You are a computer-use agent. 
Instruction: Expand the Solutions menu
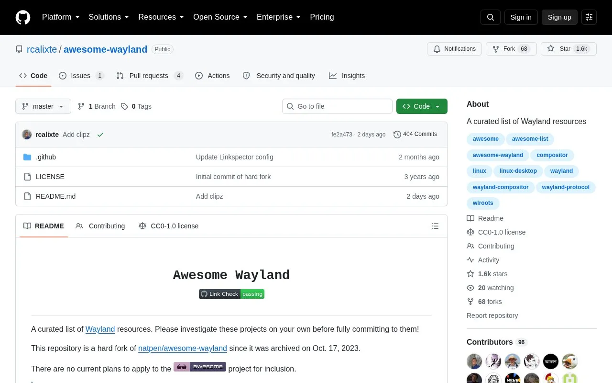click(109, 17)
